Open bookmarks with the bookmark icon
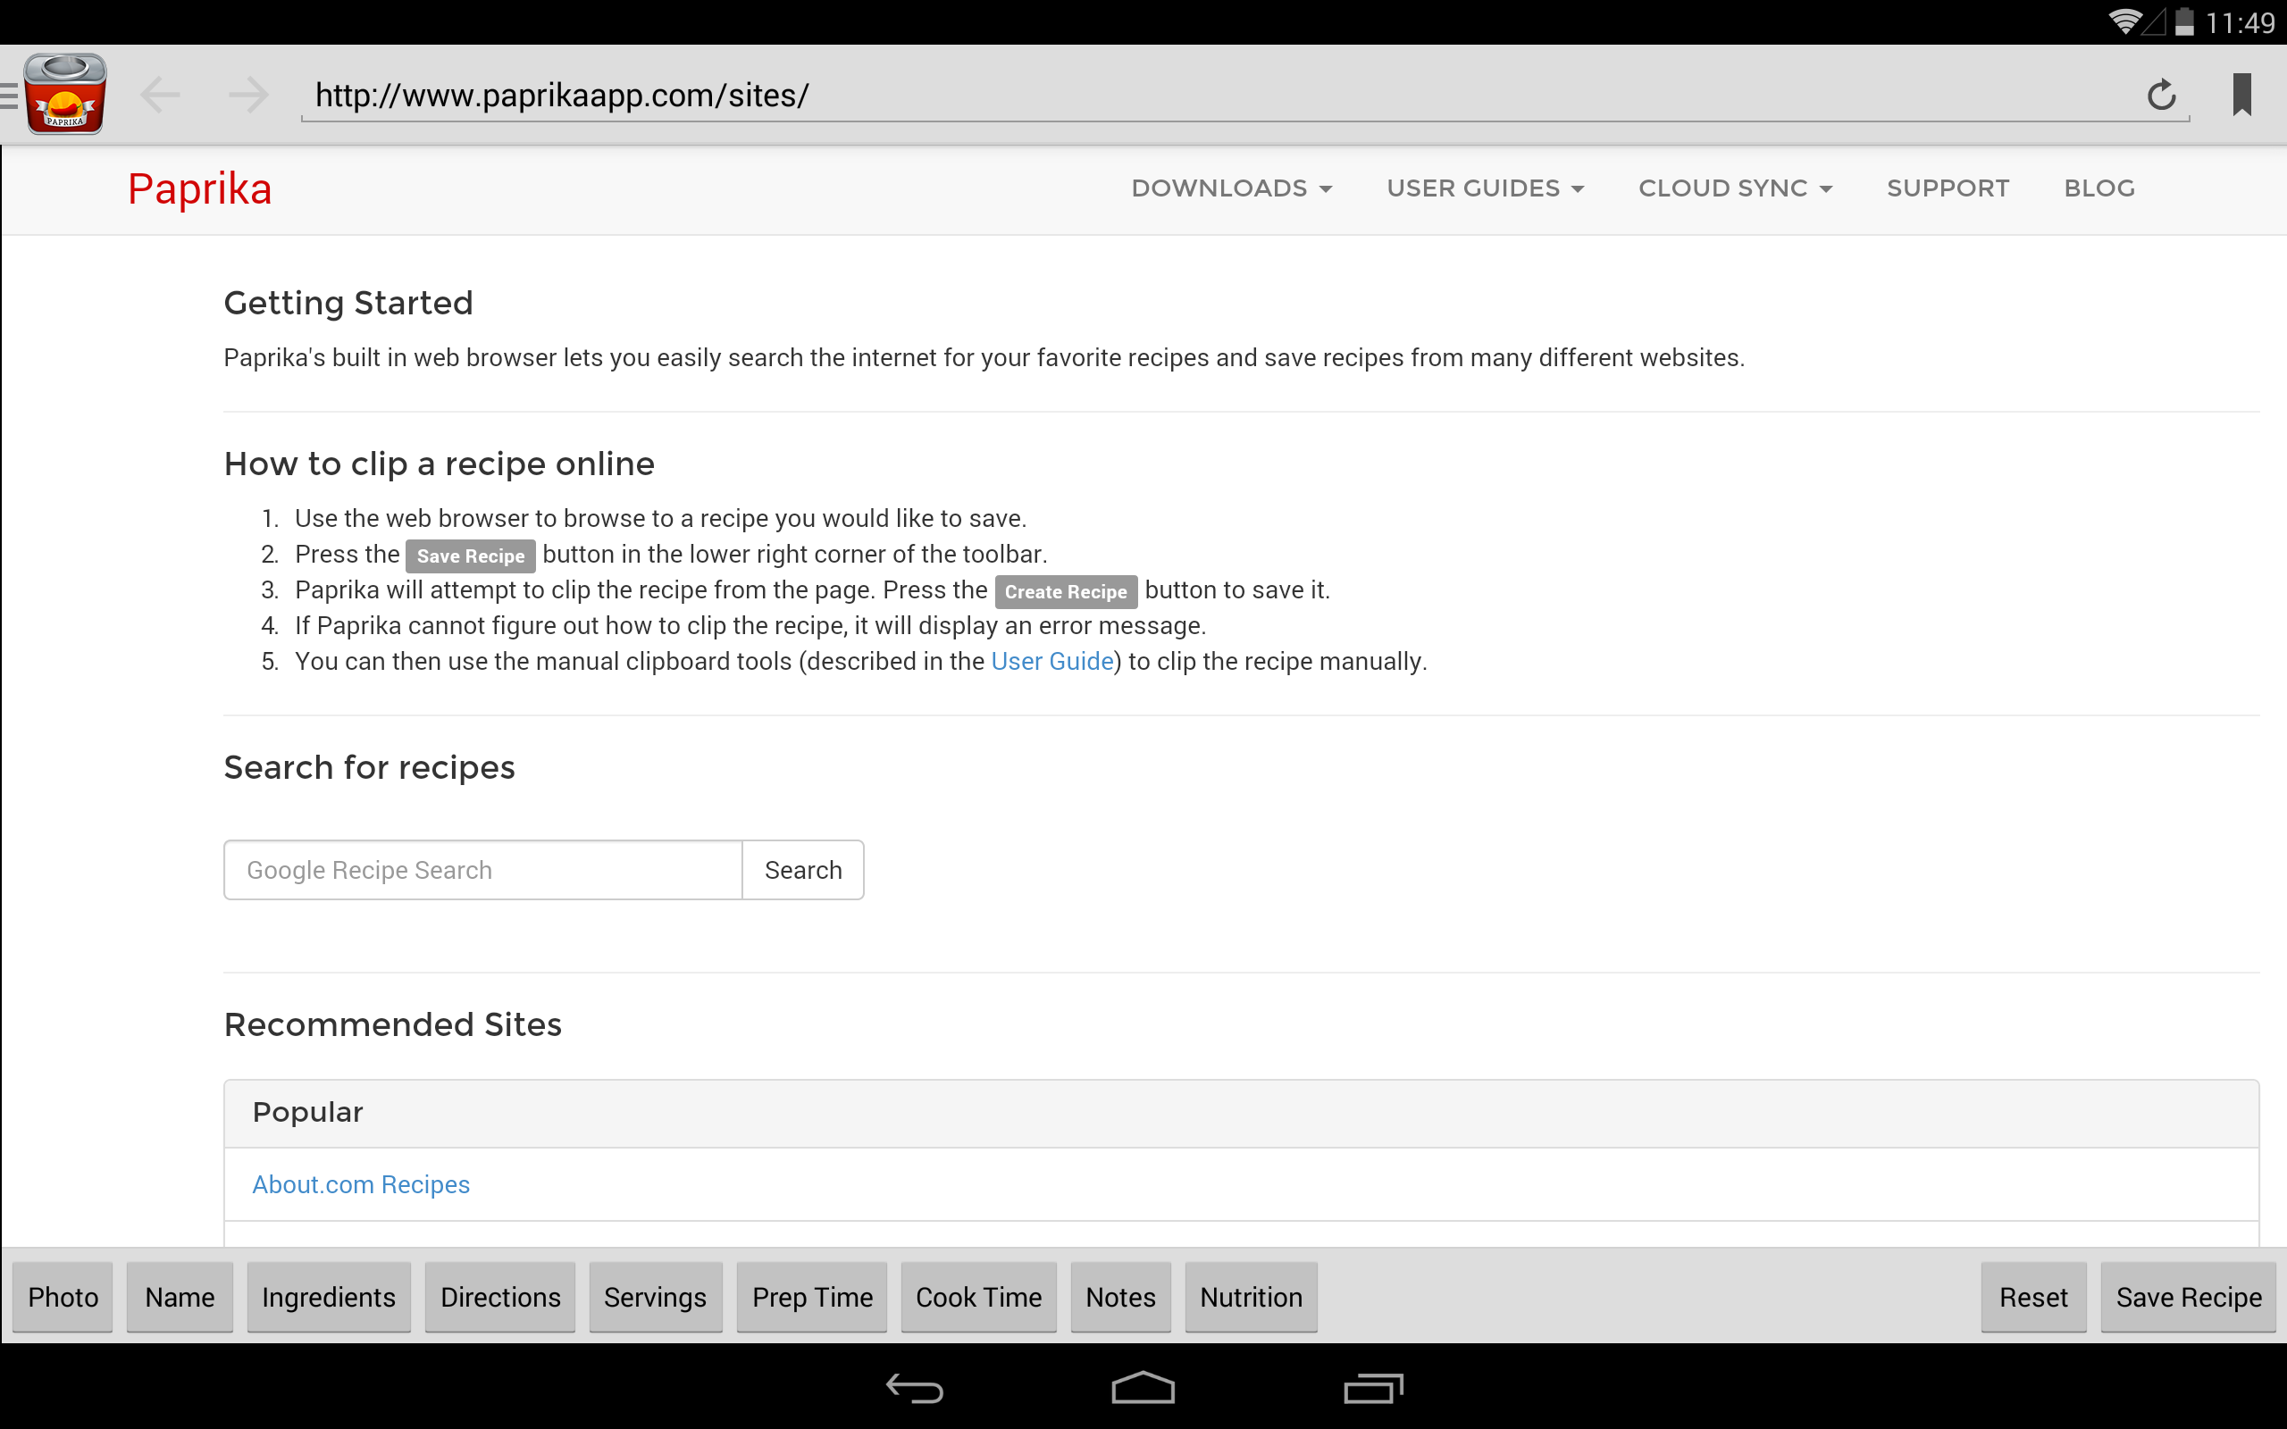Image resolution: width=2287 pixels, height=1429 pixels. (x=2241, y=95)
